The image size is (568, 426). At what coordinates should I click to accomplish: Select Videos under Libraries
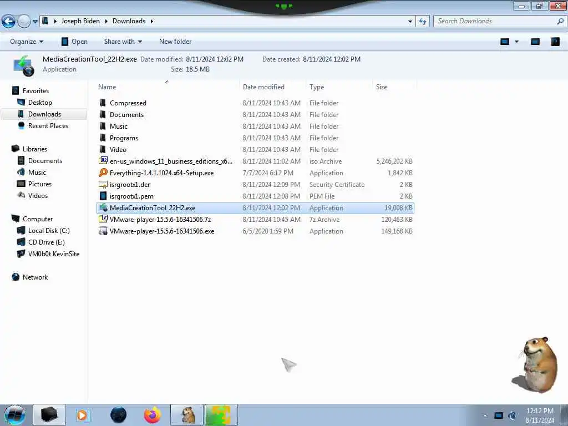coord(38,196)
